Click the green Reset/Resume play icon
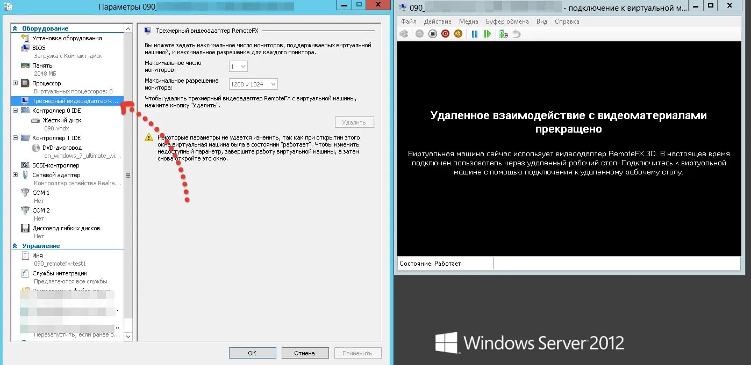This screenshot has height=365, width=751. (x=488, y=34)
